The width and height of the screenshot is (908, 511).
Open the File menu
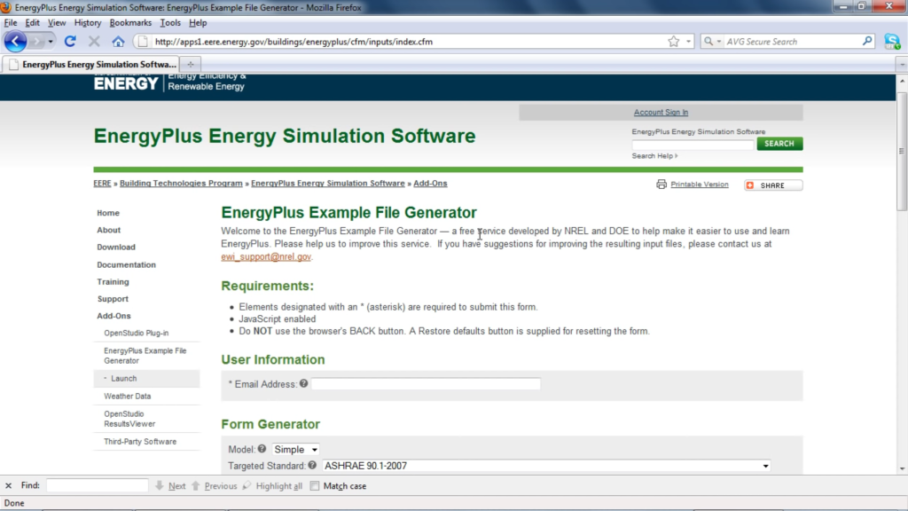11,22
